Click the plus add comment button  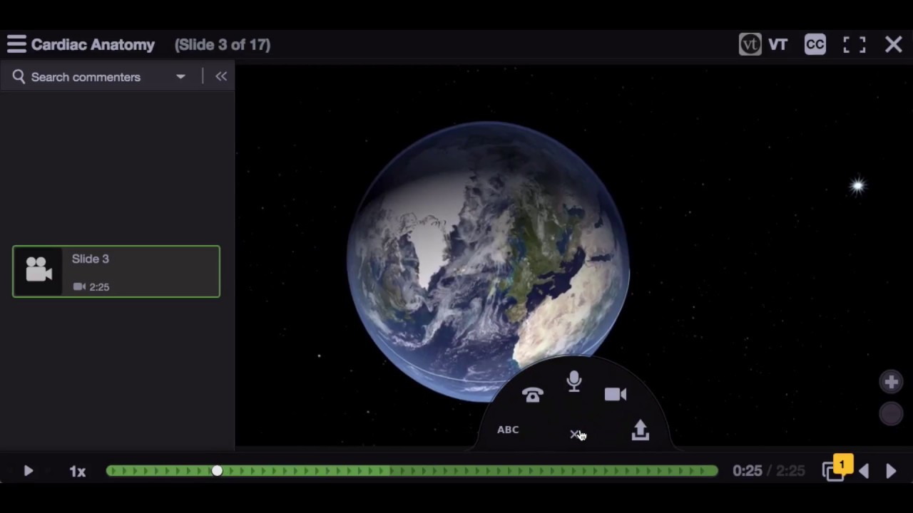[x=891, y=383]
